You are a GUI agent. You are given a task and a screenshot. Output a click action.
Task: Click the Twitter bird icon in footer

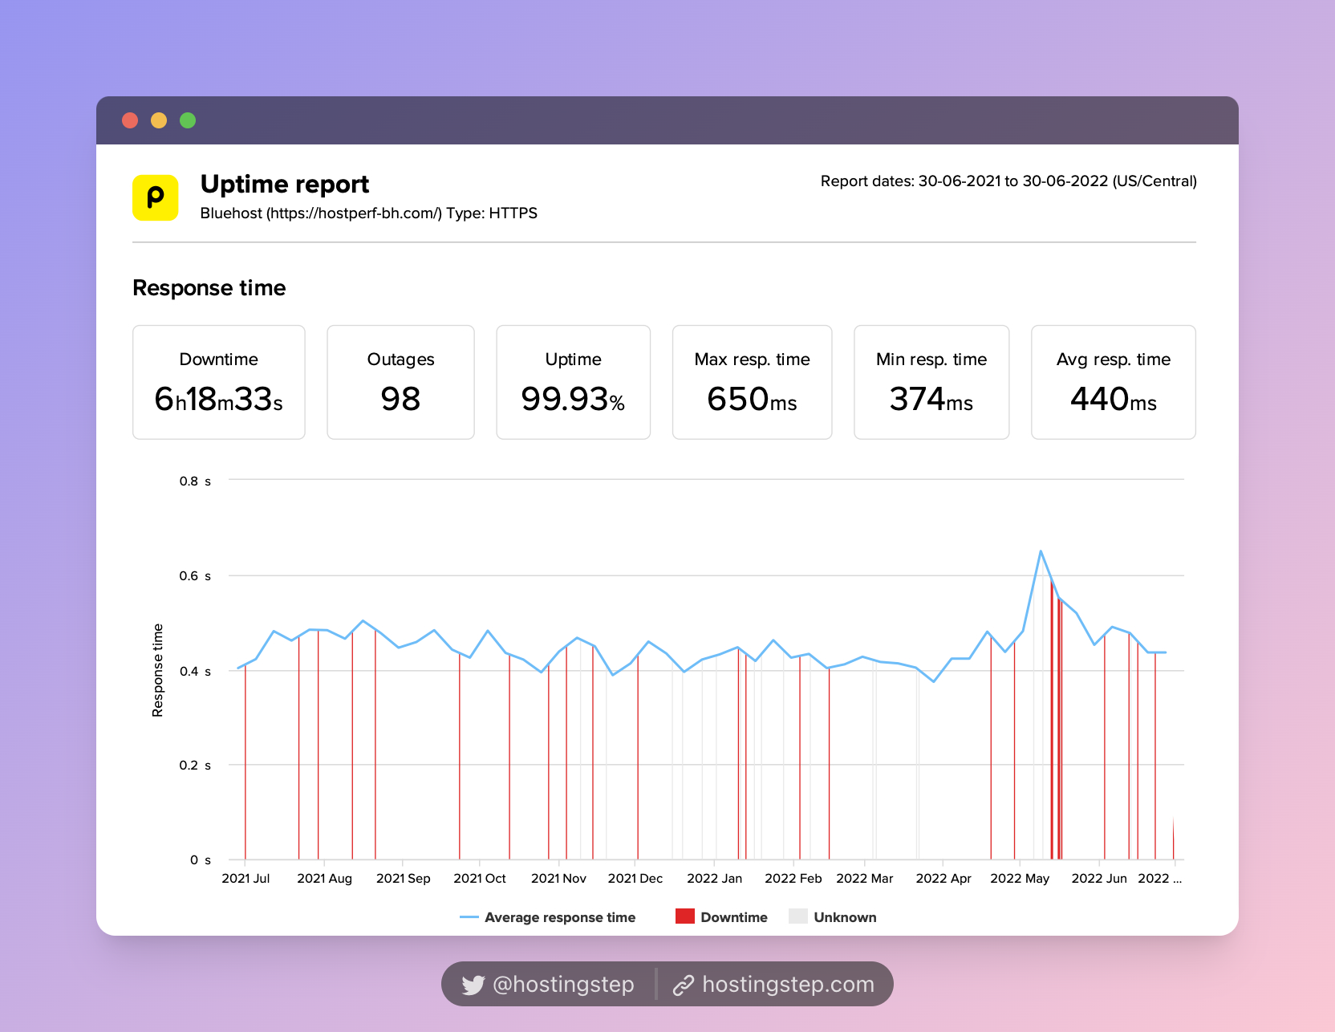click(473, 985)
